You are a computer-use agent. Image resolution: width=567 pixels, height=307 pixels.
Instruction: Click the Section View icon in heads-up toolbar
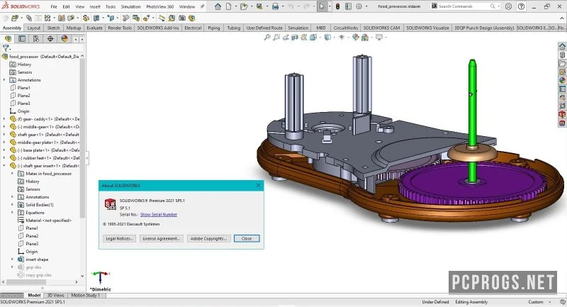[295, 38]
